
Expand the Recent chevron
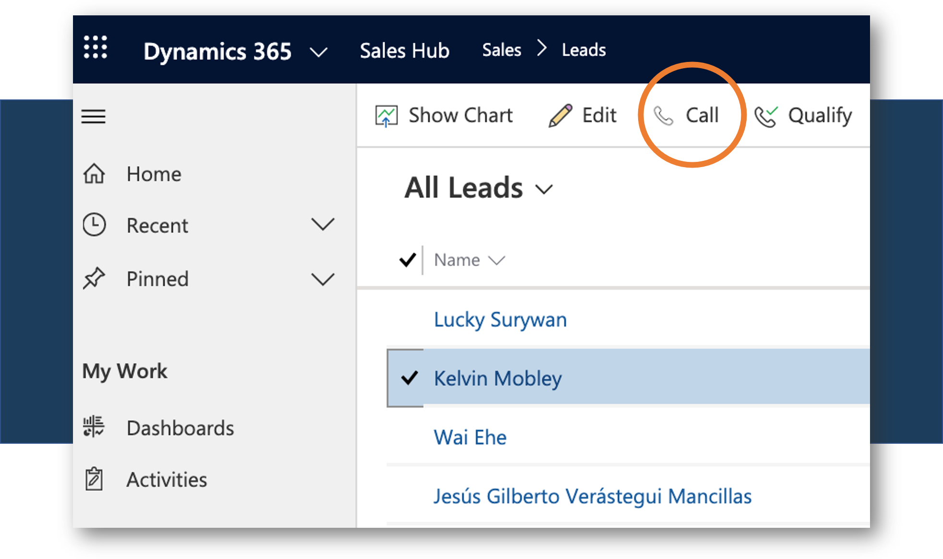(323, 224)
